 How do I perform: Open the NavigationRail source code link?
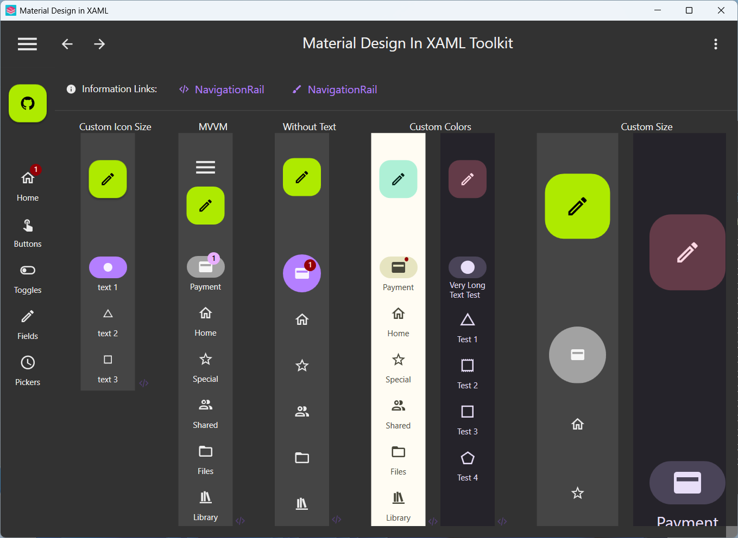(222, 89)
